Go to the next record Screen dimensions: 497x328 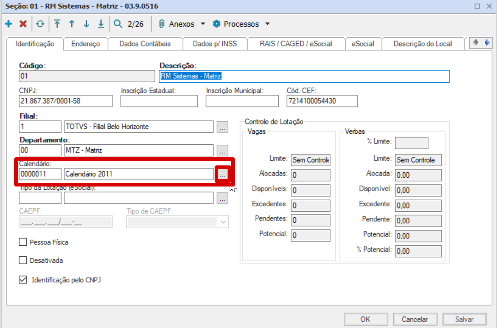(x=86, y=24)
